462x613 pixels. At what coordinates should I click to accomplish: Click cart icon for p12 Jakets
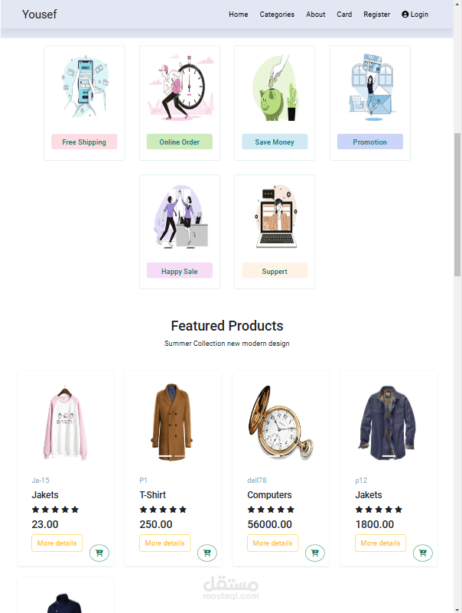423,553
